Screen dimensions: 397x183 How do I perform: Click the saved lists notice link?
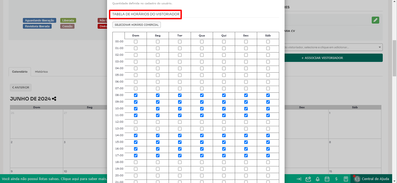(54, 179)
